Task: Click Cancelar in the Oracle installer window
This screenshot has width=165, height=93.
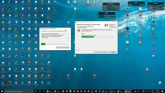Action: (x=113, y=52)
